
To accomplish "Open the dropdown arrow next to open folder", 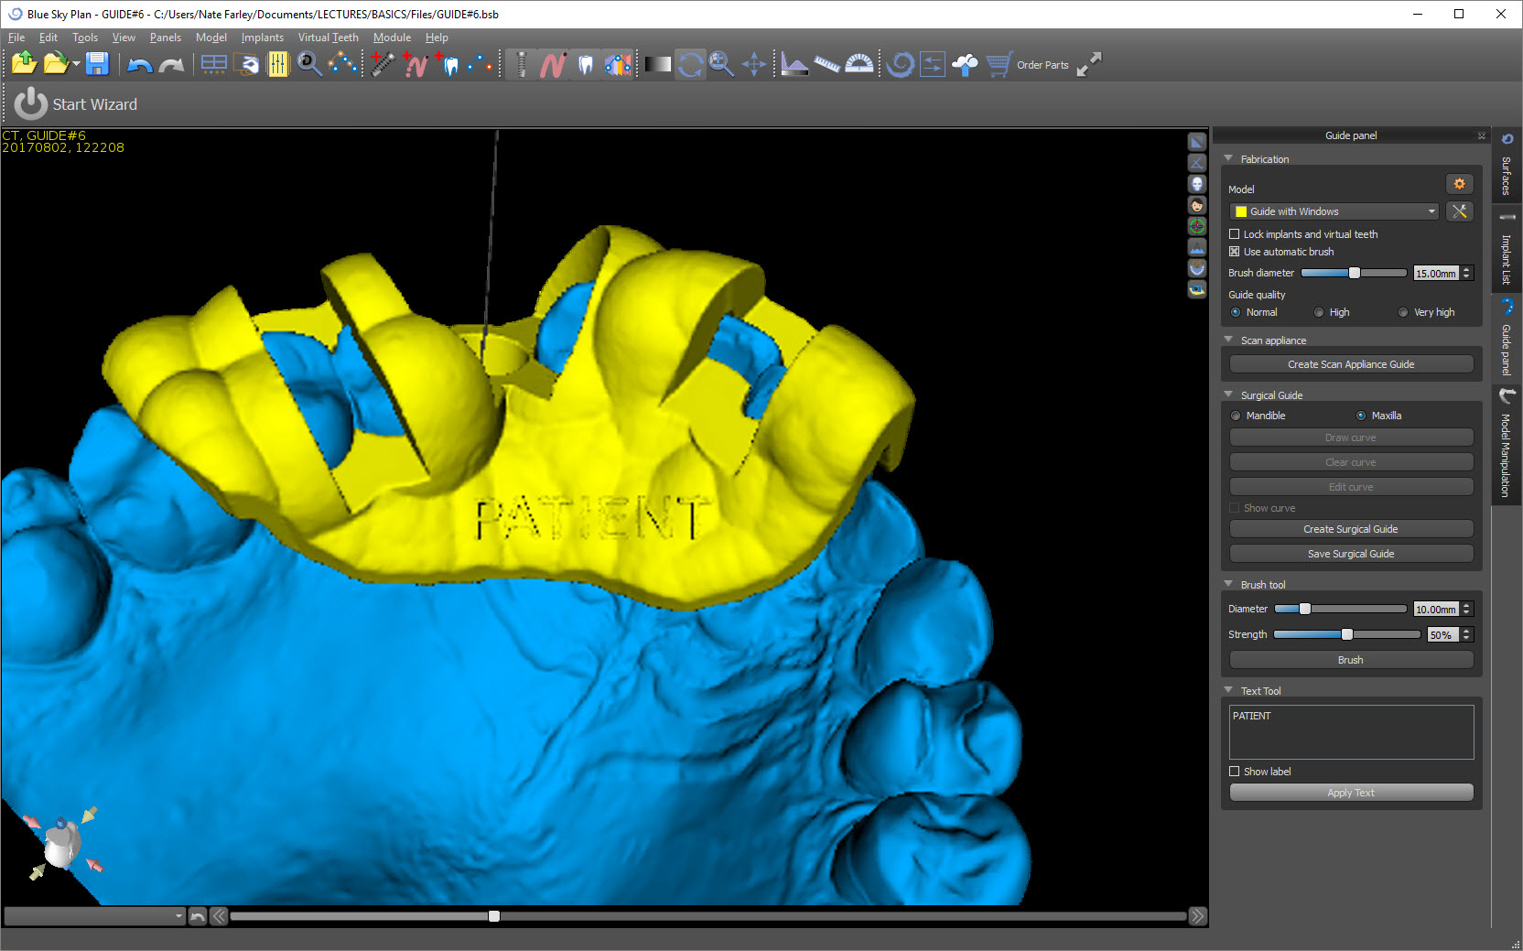I will pos(76,65).
